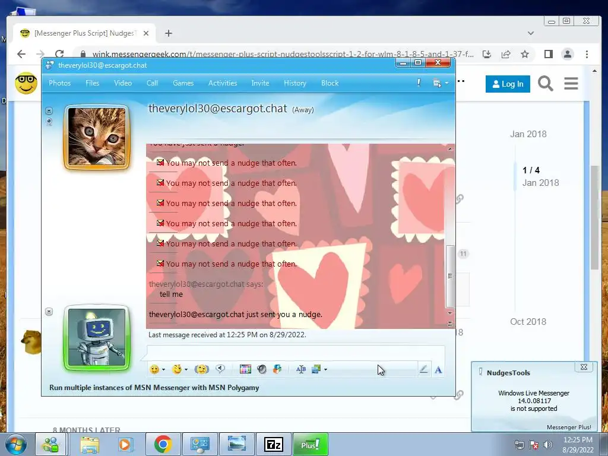Viewport: 608px width, 456px height.
Task: Block this contact
Action: pyautogui.click(x=330, y=83)
